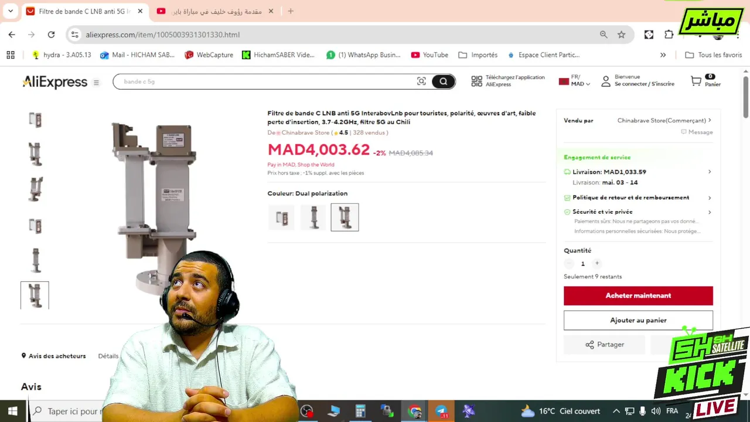750x422 pixels.
Task: Open the zoom magnifier in address bar
Action: coord(604,35)
